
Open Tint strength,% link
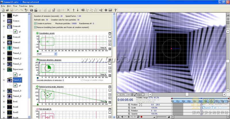tap(45, 109)
